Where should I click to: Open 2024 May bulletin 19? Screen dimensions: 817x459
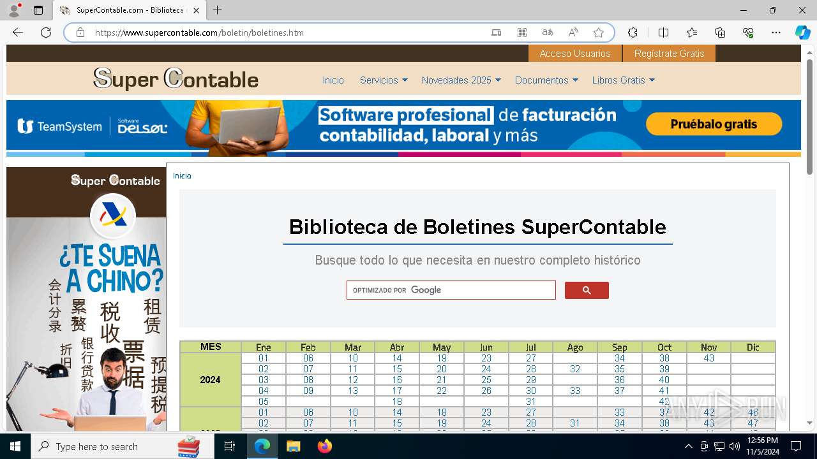tap(442, 358)
